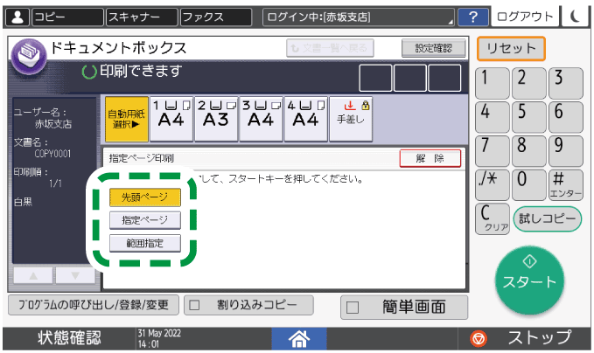This screenshot has height=353, width=594.
Task: Select tray 1 A4 paper
Action: pyautogui.click(x=171, y=119)
